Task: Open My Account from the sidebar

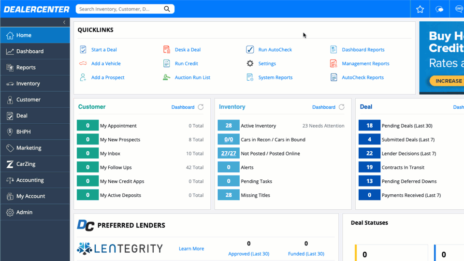Action: click(x=35, y=196)
